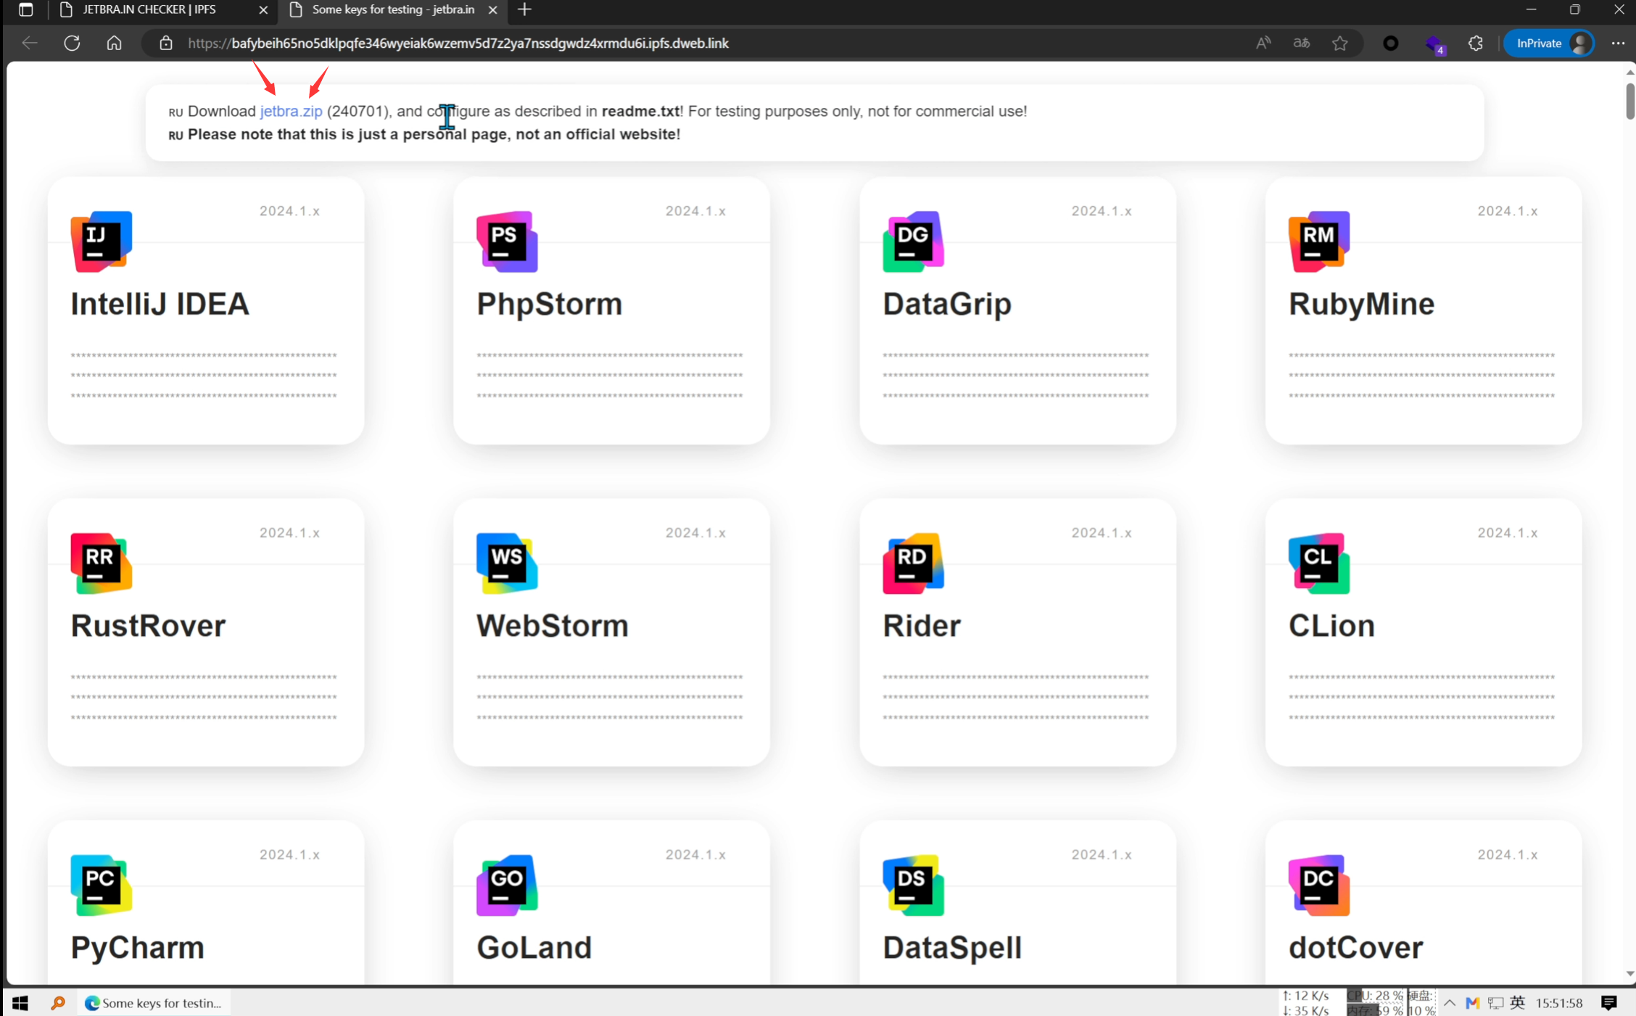Click the WebStorm masked license key
Image resolution: width=1636 pixels, height=1016 pixels.
(x=610, y=697)
